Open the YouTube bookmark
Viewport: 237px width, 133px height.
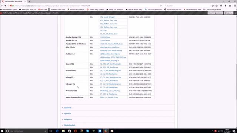coord(43,10)
